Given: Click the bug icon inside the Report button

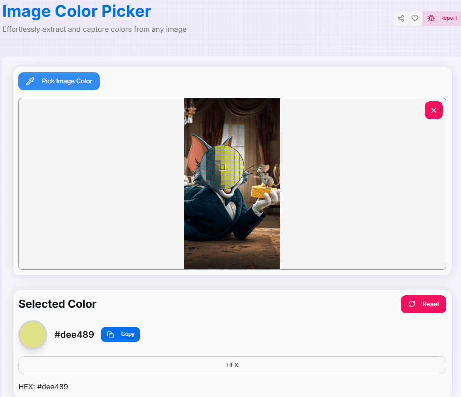Looking at the screenshot, I should (x=431, y=18).
